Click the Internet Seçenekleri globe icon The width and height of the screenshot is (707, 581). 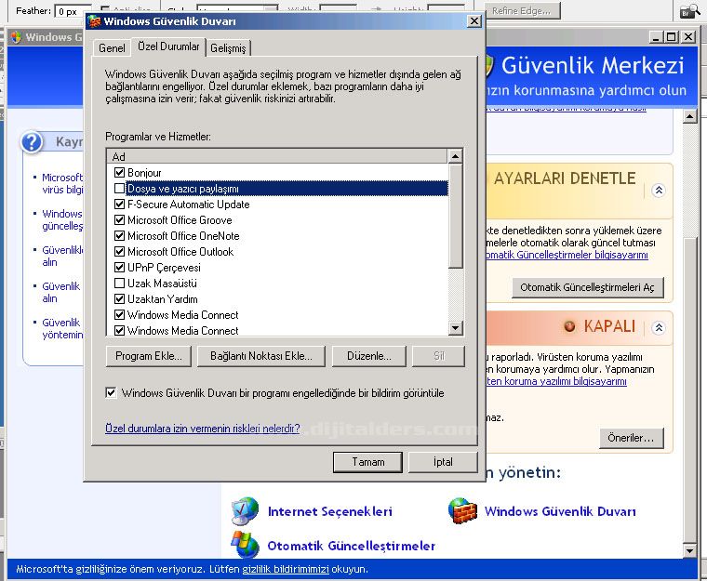245,511
